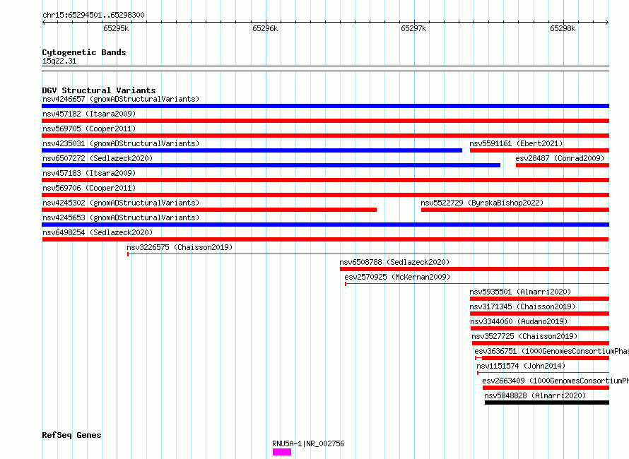Click the 65296k ruler tick label
The height and width of the screenshot is (459, 629).
[x=265, y=28]
